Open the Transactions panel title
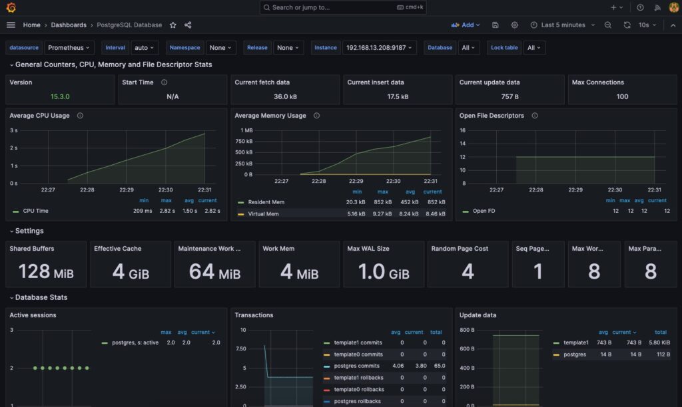 tap(254, 315)
